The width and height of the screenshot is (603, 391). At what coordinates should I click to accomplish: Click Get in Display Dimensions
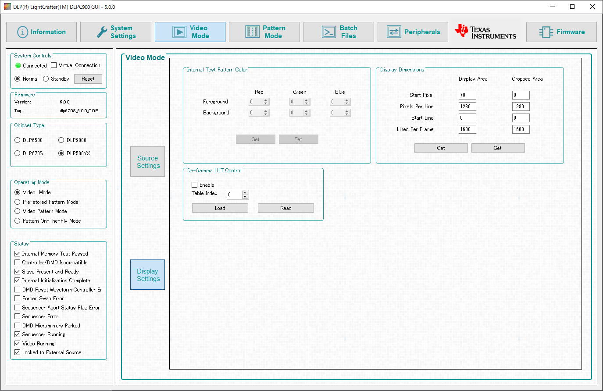click(441, 148)
